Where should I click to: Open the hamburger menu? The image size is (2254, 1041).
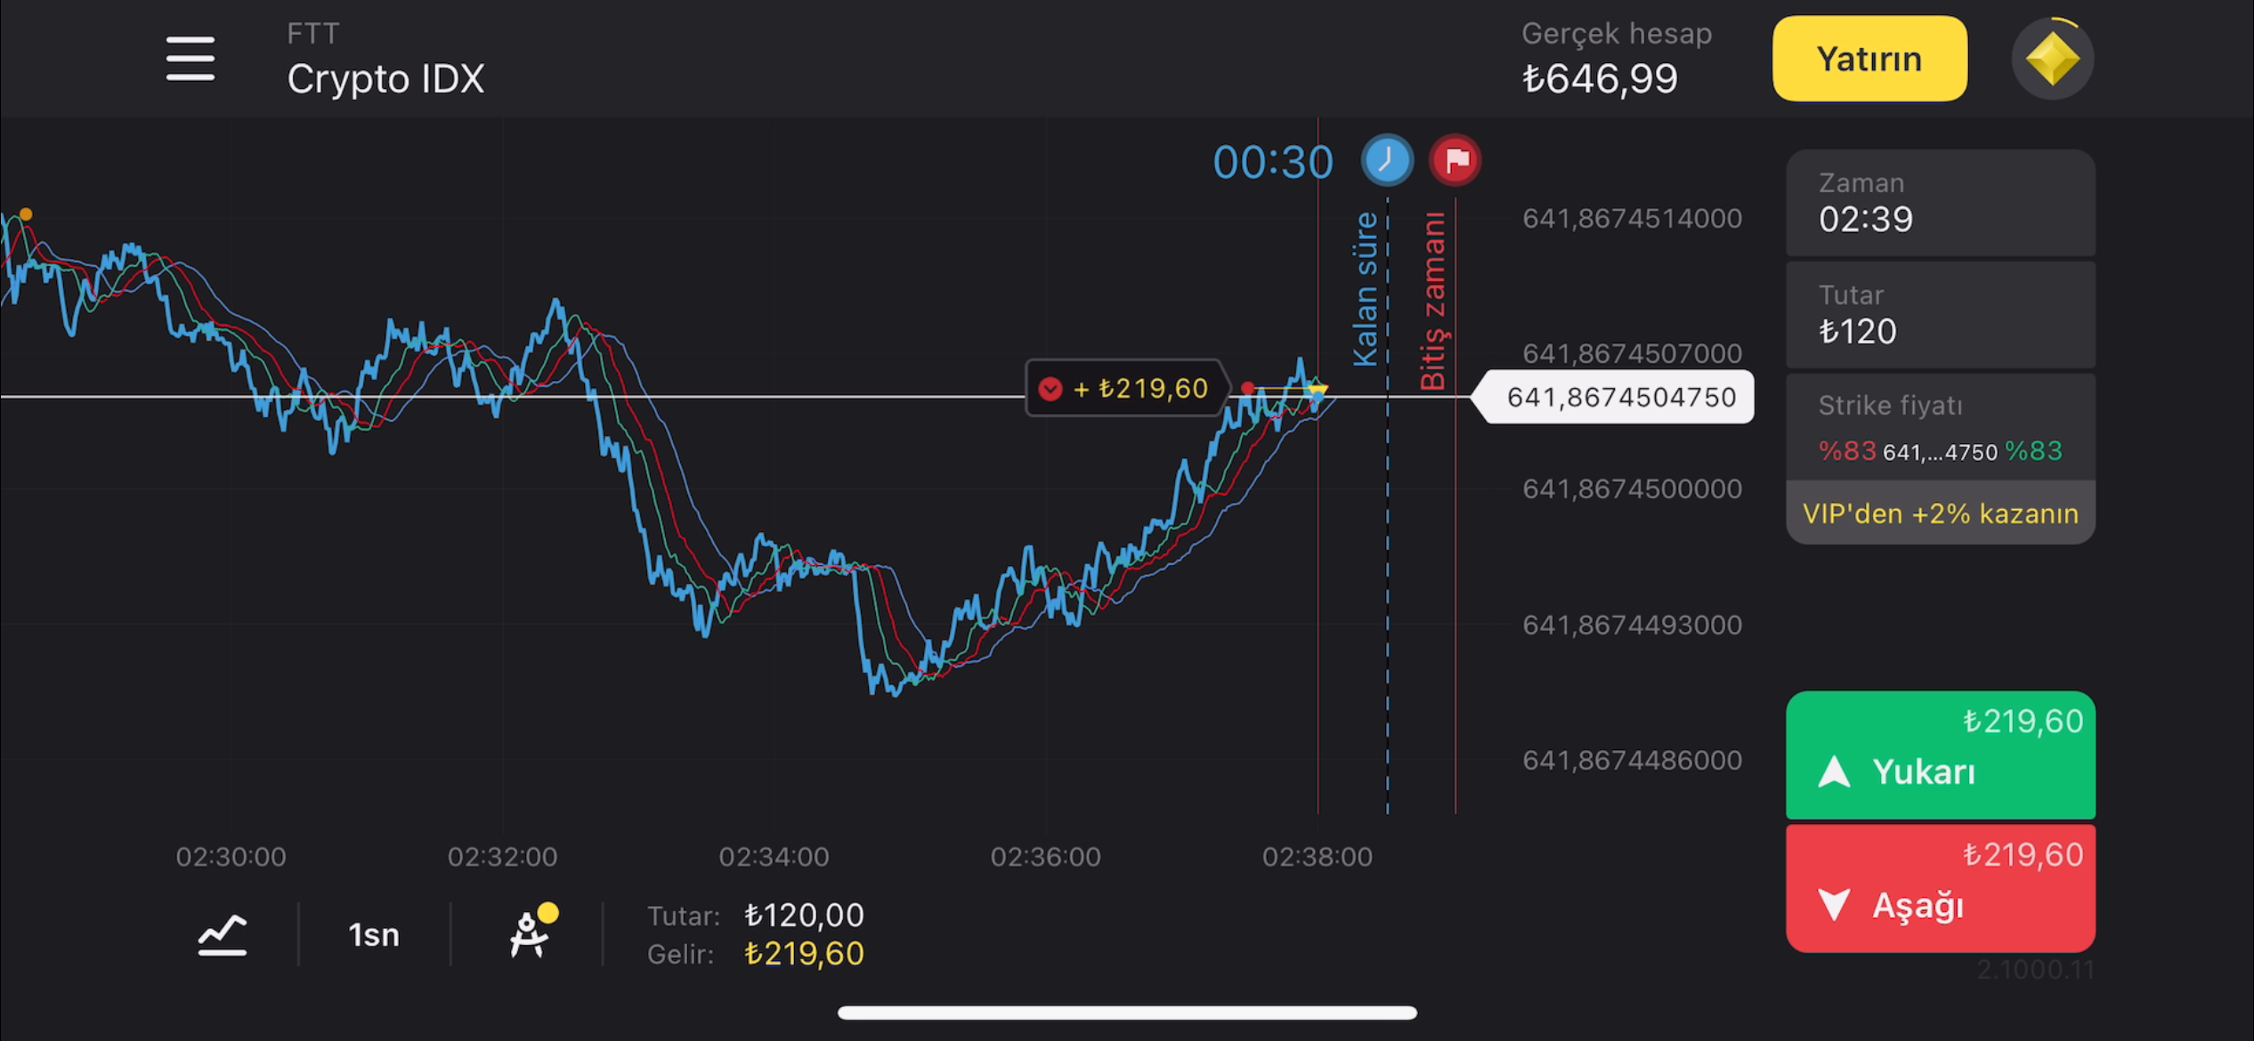click(190, 59)
